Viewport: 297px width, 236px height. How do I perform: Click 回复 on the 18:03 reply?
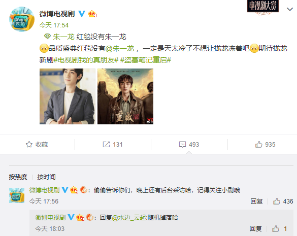pos(255,228)
